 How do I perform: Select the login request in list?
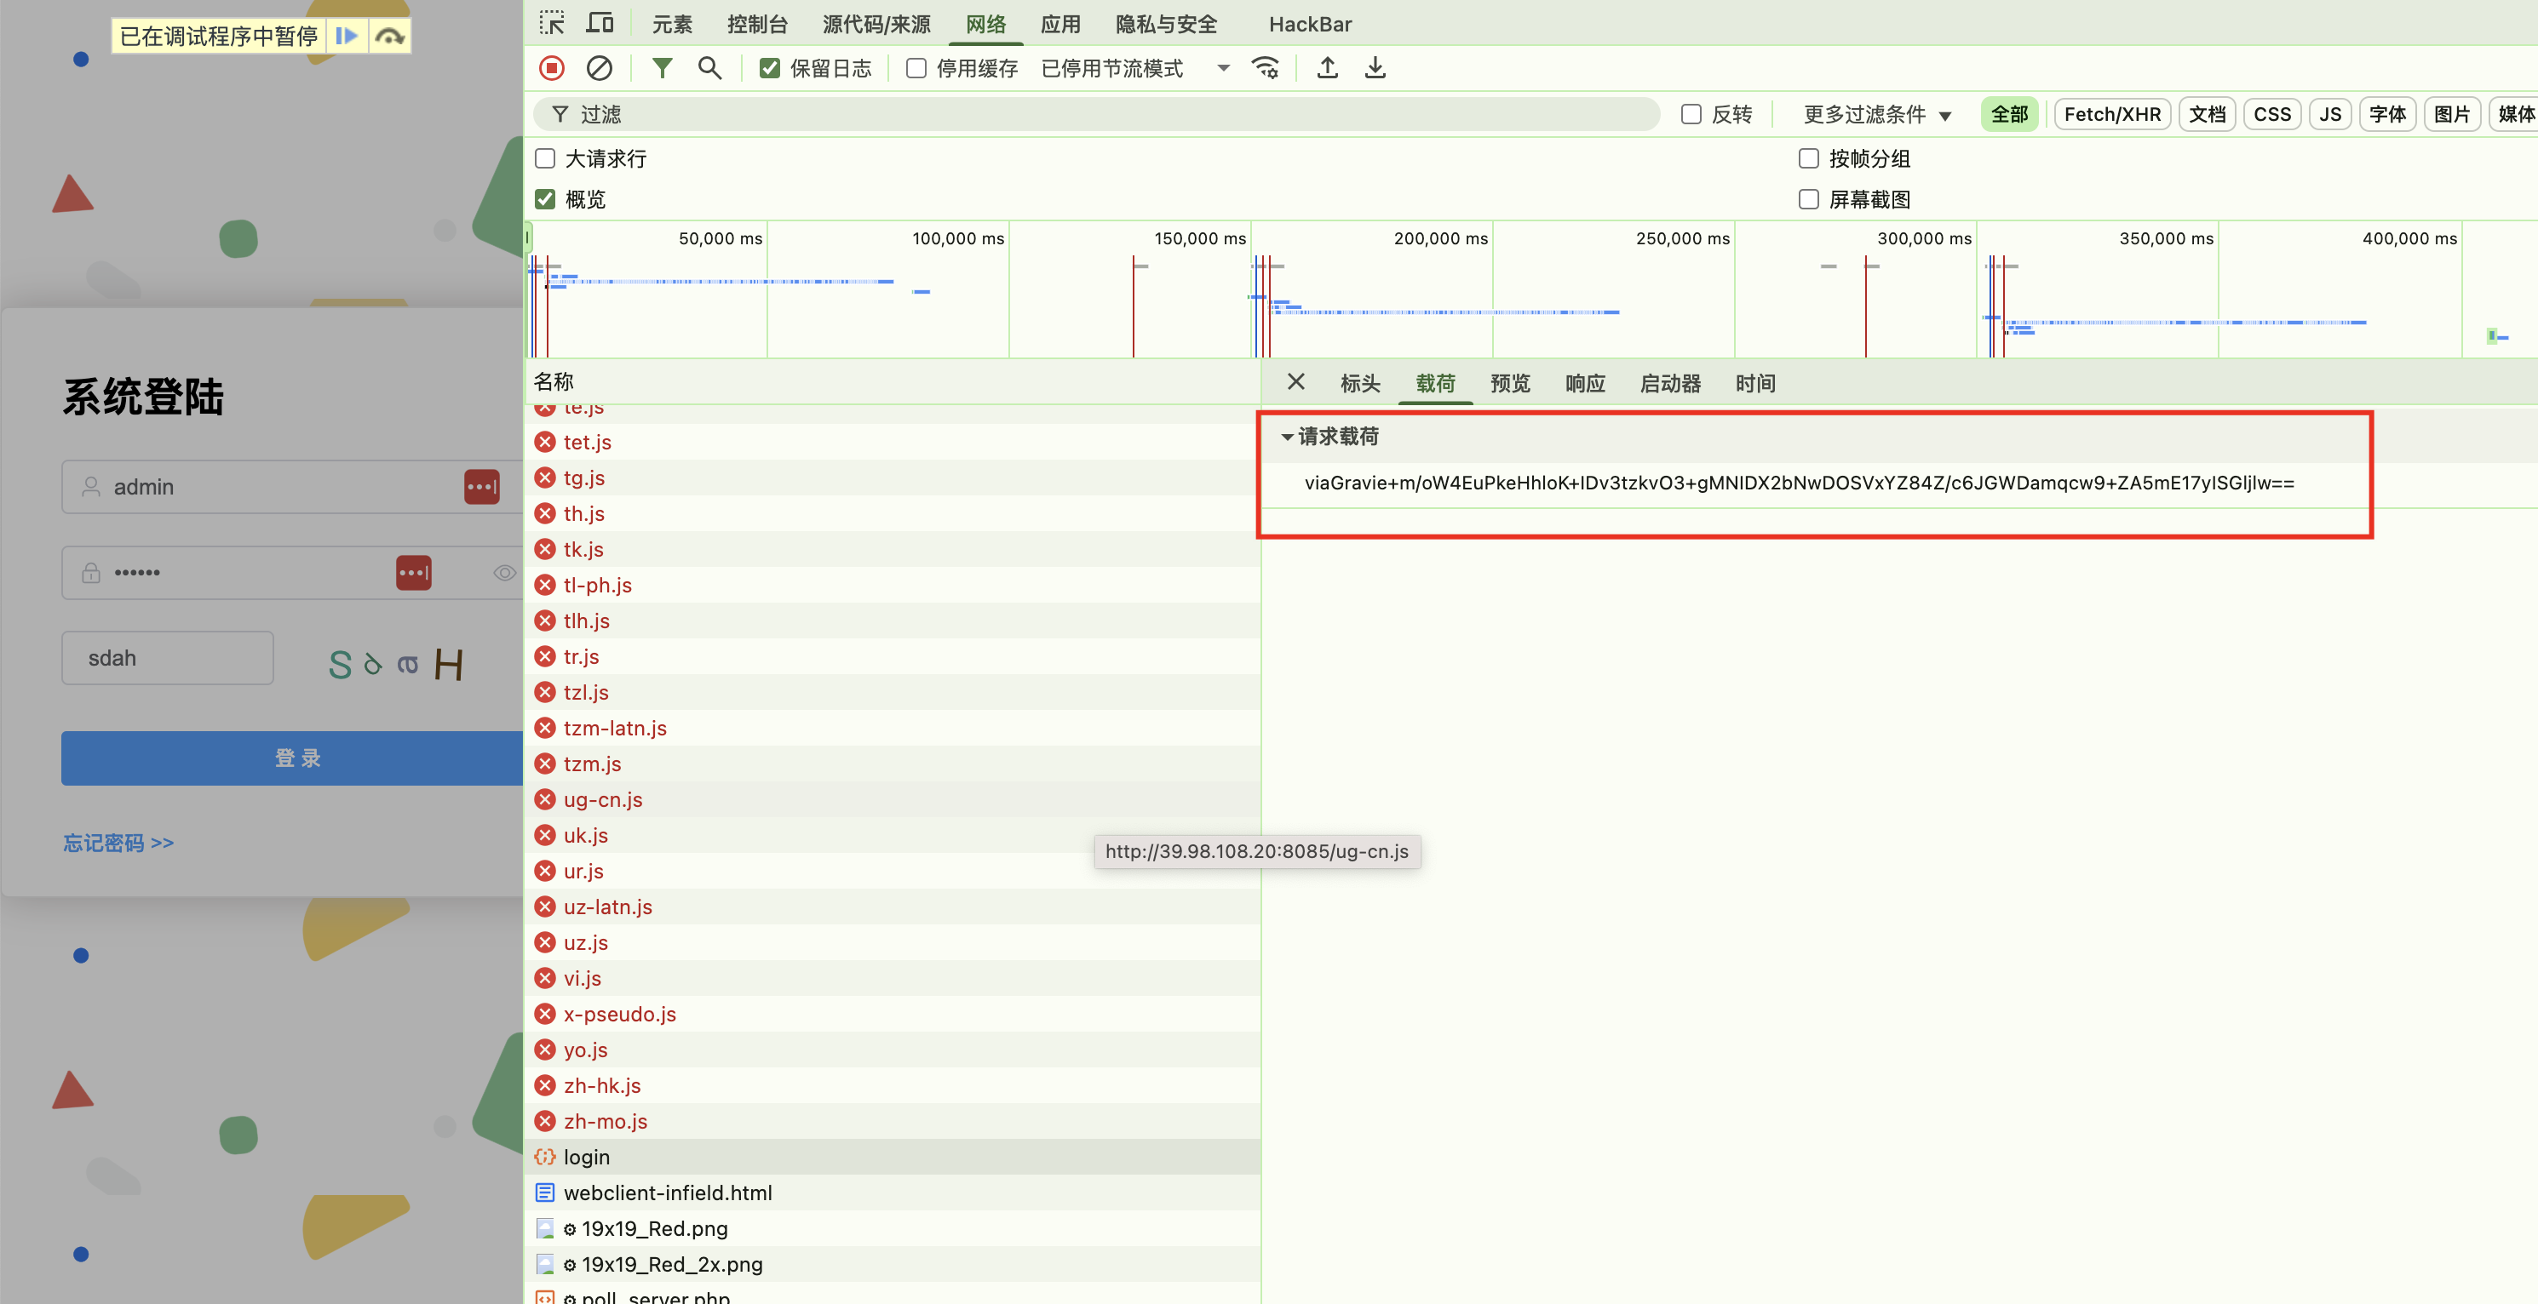tap(586, 1158)
